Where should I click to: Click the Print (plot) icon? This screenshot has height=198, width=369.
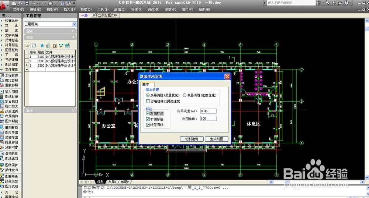[x=50, y=3]
